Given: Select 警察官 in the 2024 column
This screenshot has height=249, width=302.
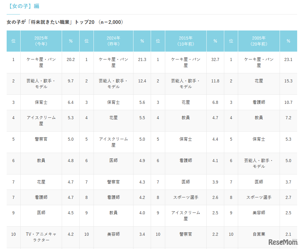Looking at the screenshot, I should click(x=113, y=182).
